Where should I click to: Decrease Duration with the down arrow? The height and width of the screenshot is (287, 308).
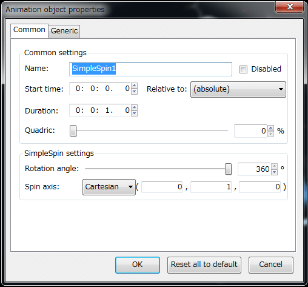coord(135,113)
